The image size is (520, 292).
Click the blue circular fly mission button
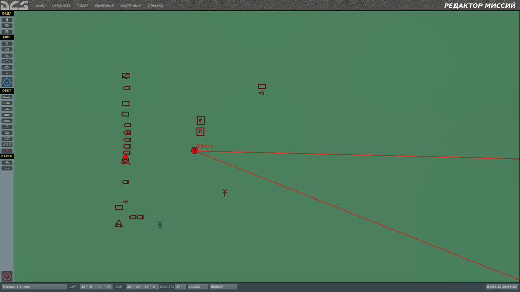point(7,82)
